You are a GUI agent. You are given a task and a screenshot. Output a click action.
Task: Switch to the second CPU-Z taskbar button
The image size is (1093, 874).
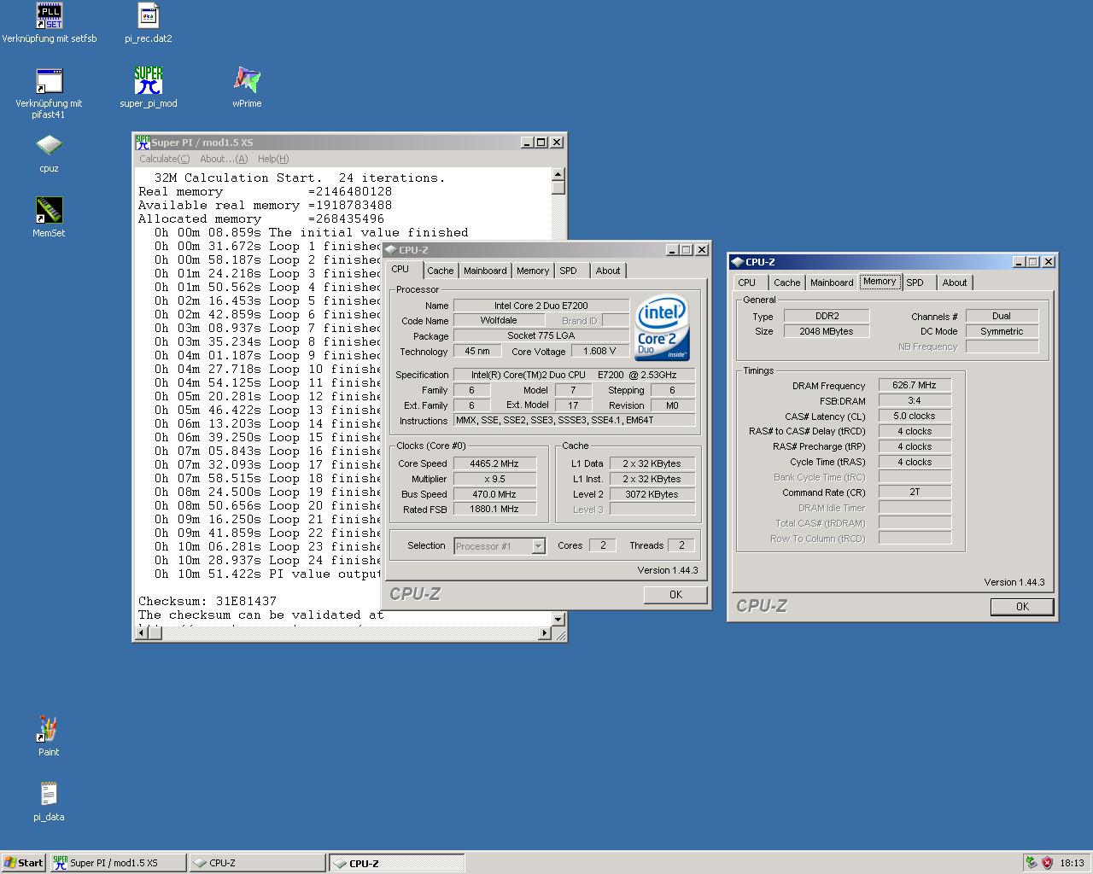pos(397,863)
